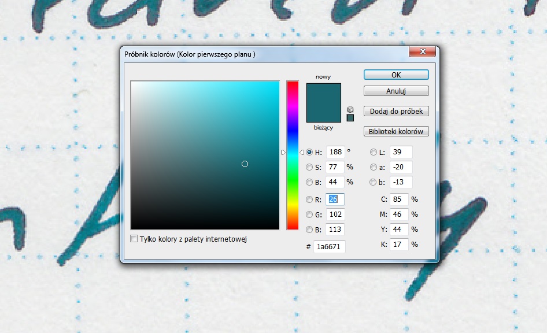This screenshot has width=547, height=333.
Task: Select the L lightness radio button
Action: tap(374, 152)
